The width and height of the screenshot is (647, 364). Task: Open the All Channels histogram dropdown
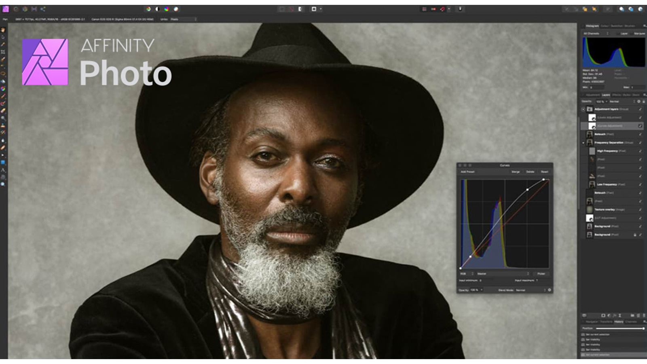click(596, 34)
